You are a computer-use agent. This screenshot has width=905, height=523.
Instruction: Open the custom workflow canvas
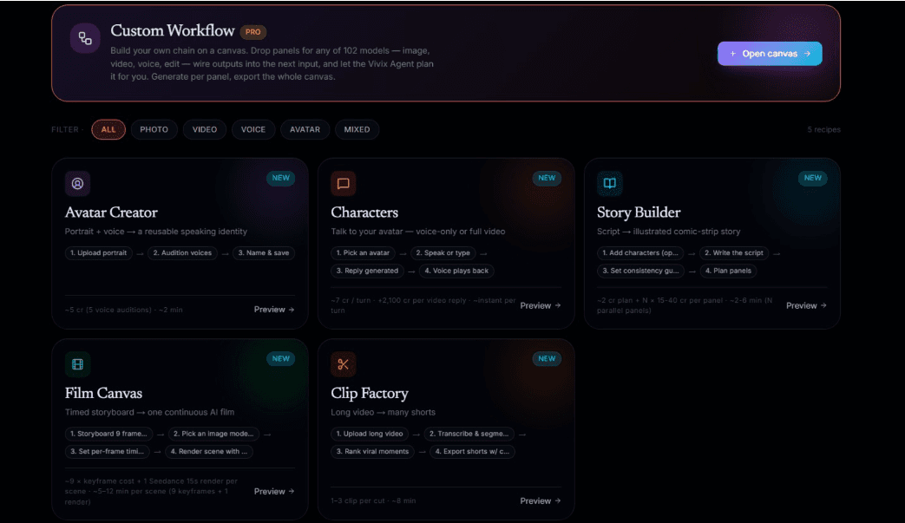point(770,54)
